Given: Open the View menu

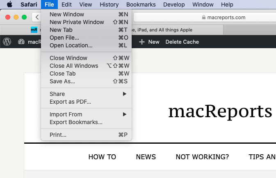Looking at the screenshot, I should pos(86,4).
